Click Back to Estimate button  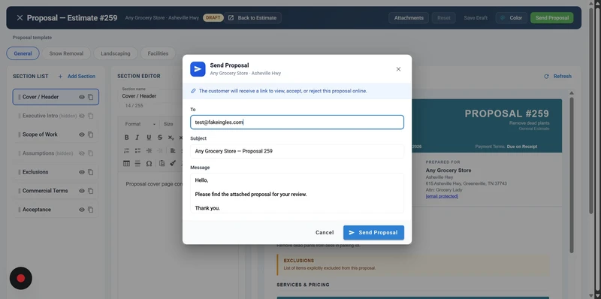coord(252,17)
